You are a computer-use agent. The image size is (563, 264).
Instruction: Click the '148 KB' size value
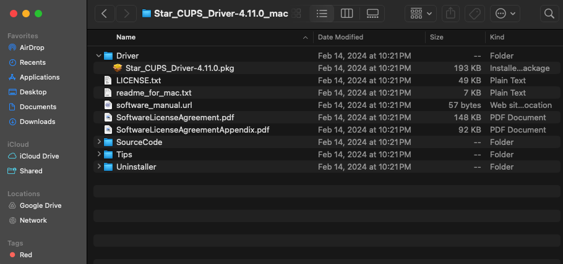(x=467, y=117)
